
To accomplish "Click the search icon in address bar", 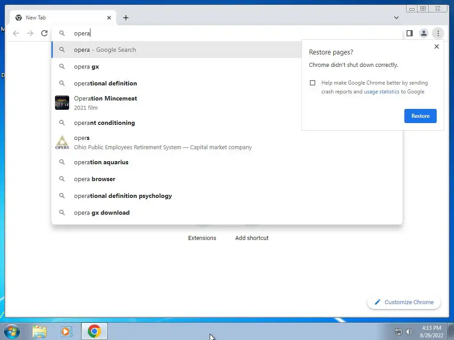I will coord(62,33).
